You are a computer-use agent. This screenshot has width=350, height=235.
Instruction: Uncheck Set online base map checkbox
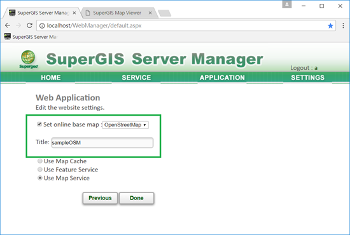point(39,124)
